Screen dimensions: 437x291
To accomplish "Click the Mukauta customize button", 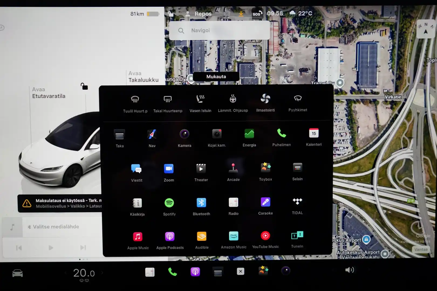I will tap(216, 77).
